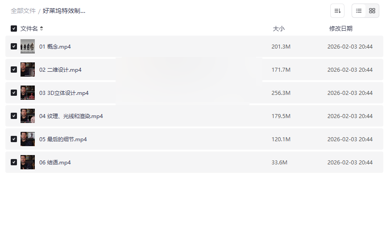Switch to grid view layout
Viewport: 390px width, 229px height.
click(372, 11)
